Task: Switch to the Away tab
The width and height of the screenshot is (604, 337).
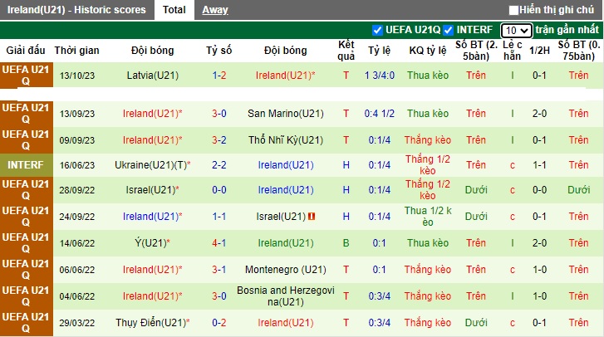Action: [215, 10]
